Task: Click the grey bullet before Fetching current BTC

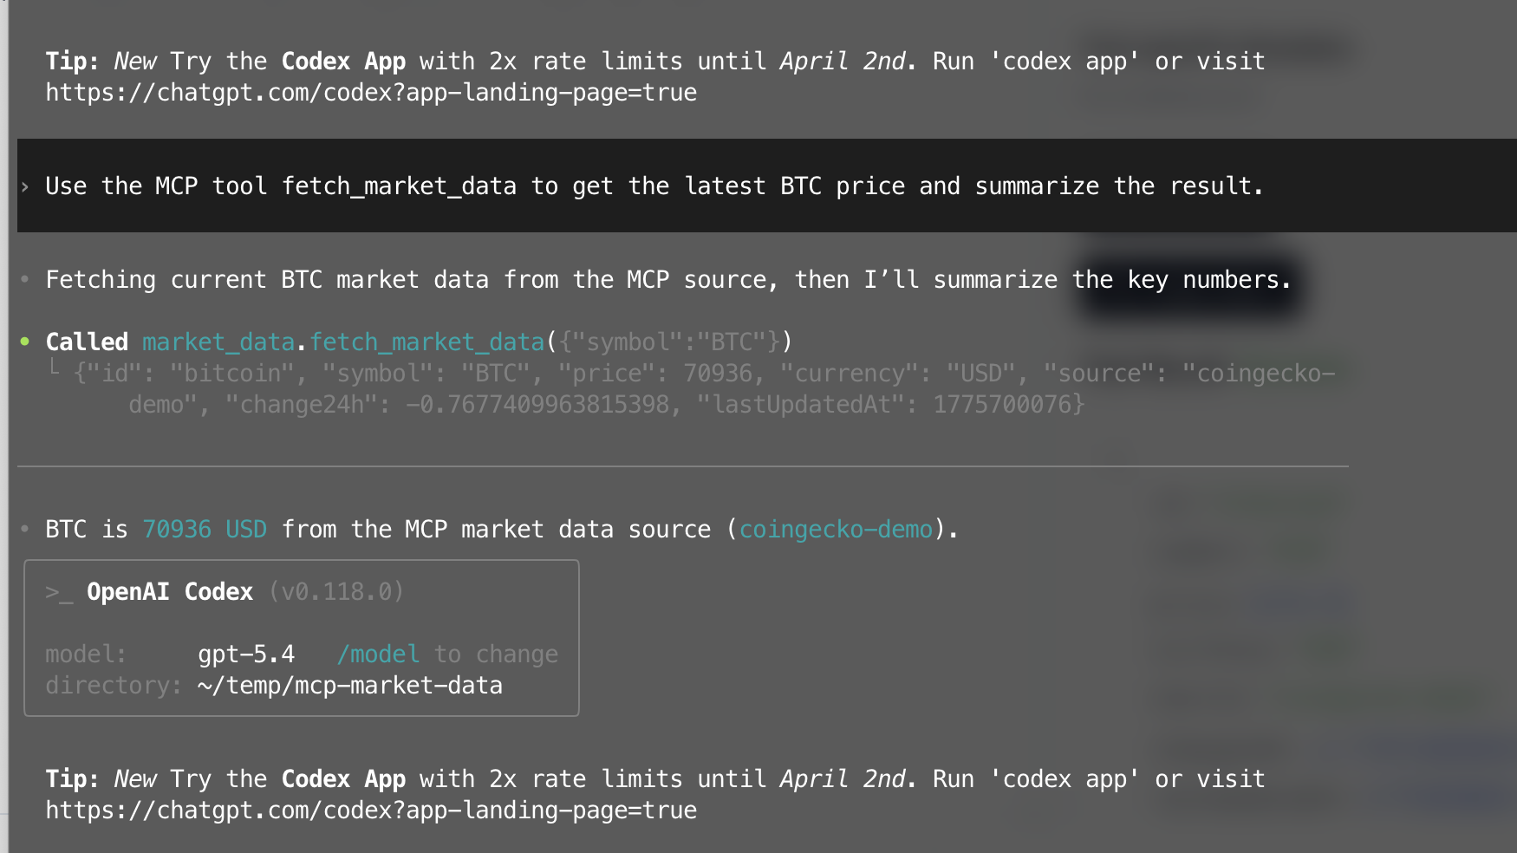Action: point(25,279)
